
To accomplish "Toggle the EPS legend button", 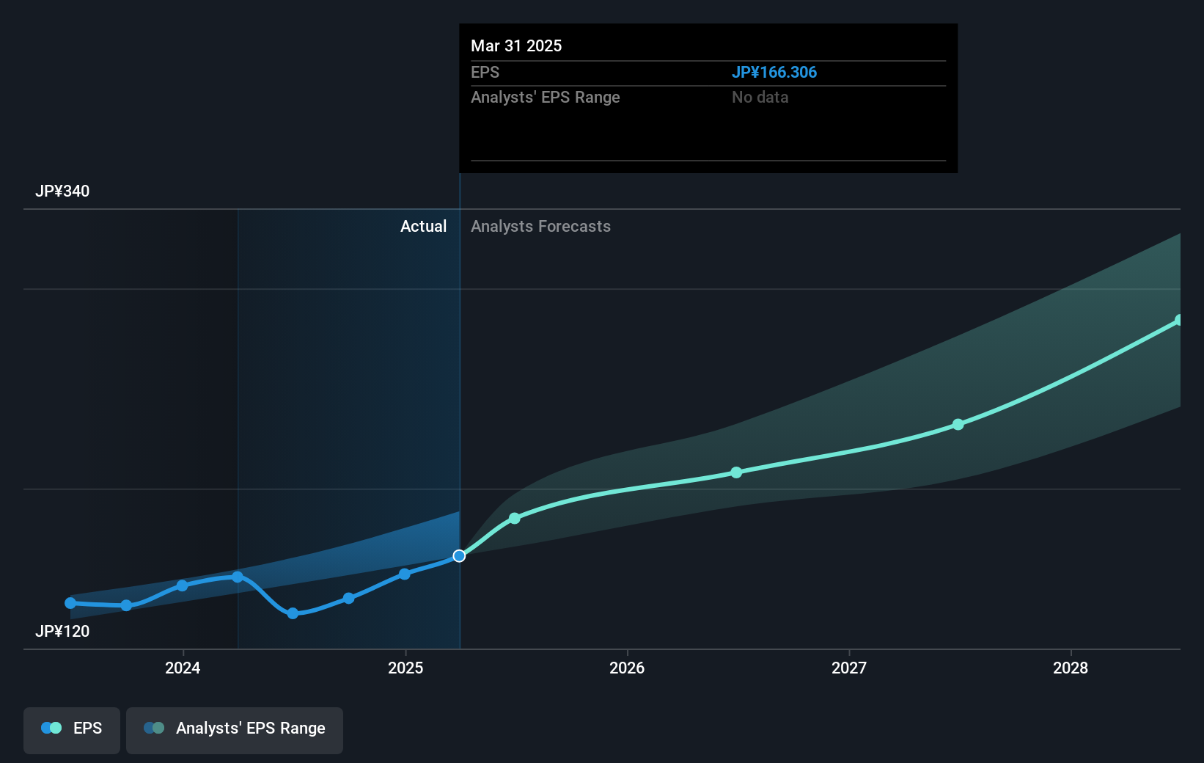I will 72,730.
